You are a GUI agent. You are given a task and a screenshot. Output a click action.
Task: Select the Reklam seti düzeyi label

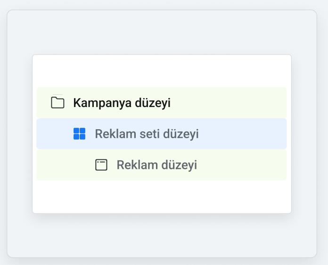click(x=147, y=134)
